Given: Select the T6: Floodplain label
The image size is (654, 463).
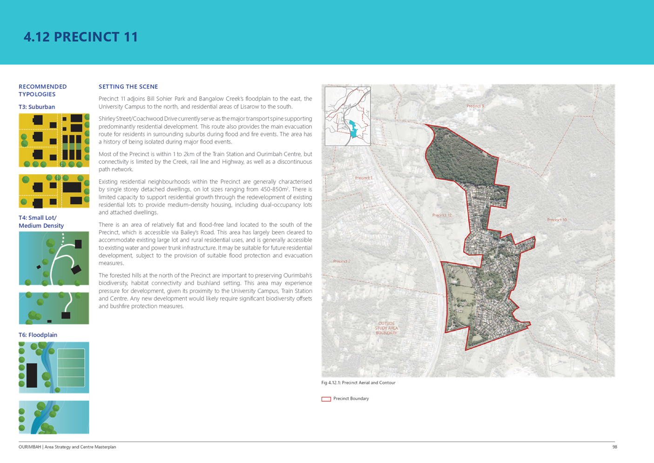Looking at the screenshot, I should pyautogui.click(x=38, y=335).
